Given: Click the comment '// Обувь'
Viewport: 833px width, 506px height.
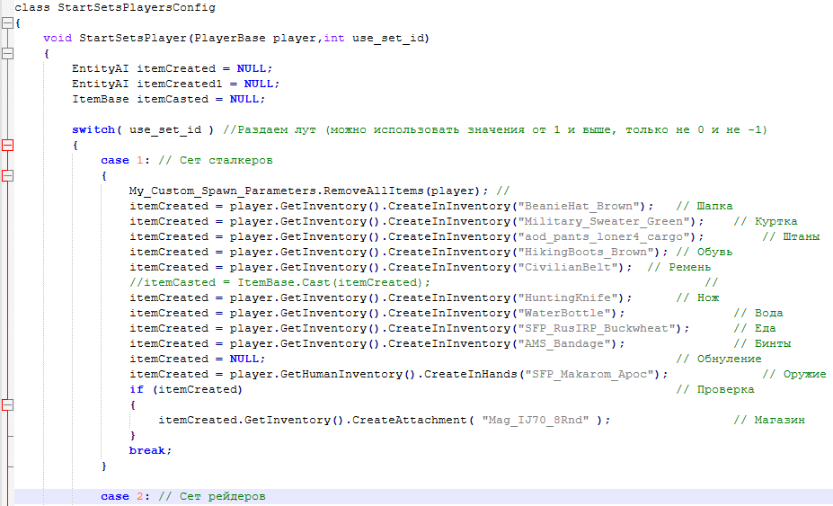Looking at the screenshot, I should pos(704,252).
